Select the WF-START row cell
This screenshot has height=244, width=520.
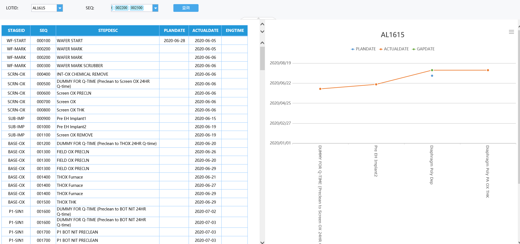pos(16,41)
